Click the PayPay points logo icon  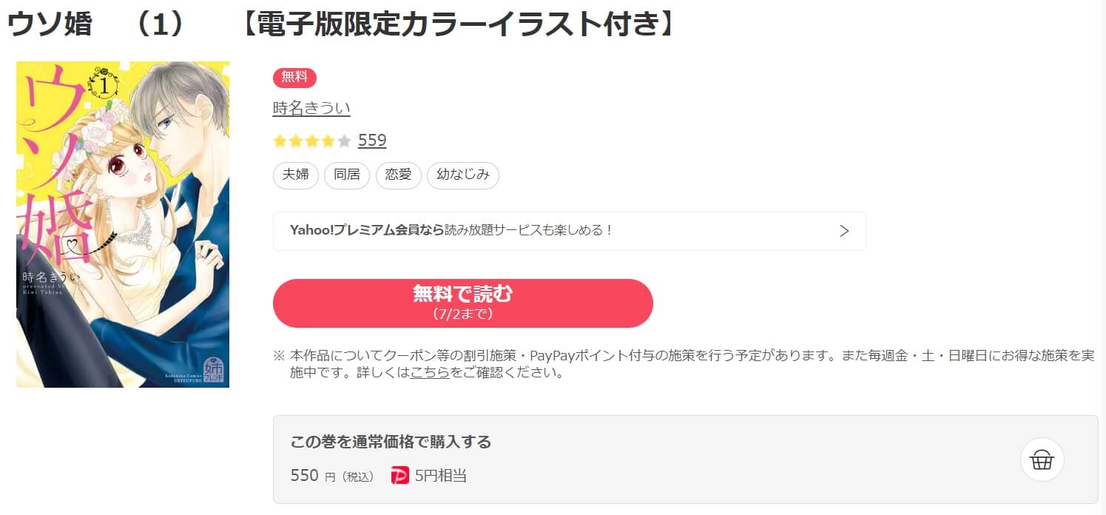[x=399, y=476]
